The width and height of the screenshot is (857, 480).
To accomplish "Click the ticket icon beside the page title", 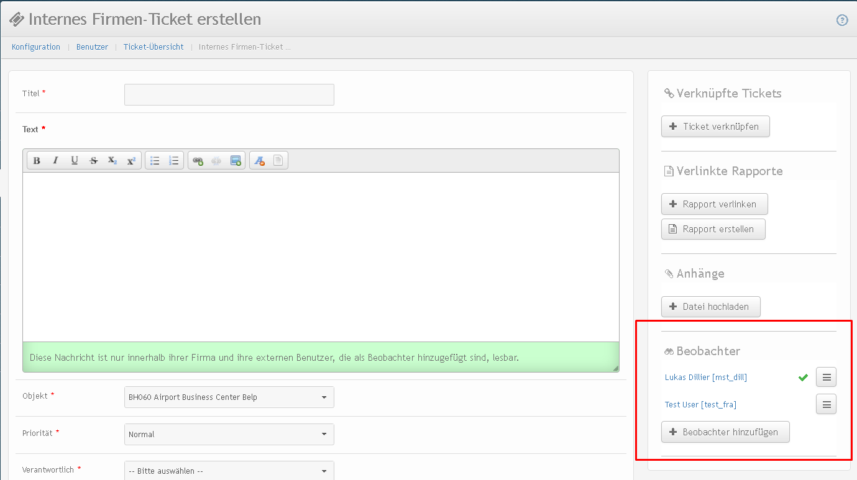I will 17,20.
